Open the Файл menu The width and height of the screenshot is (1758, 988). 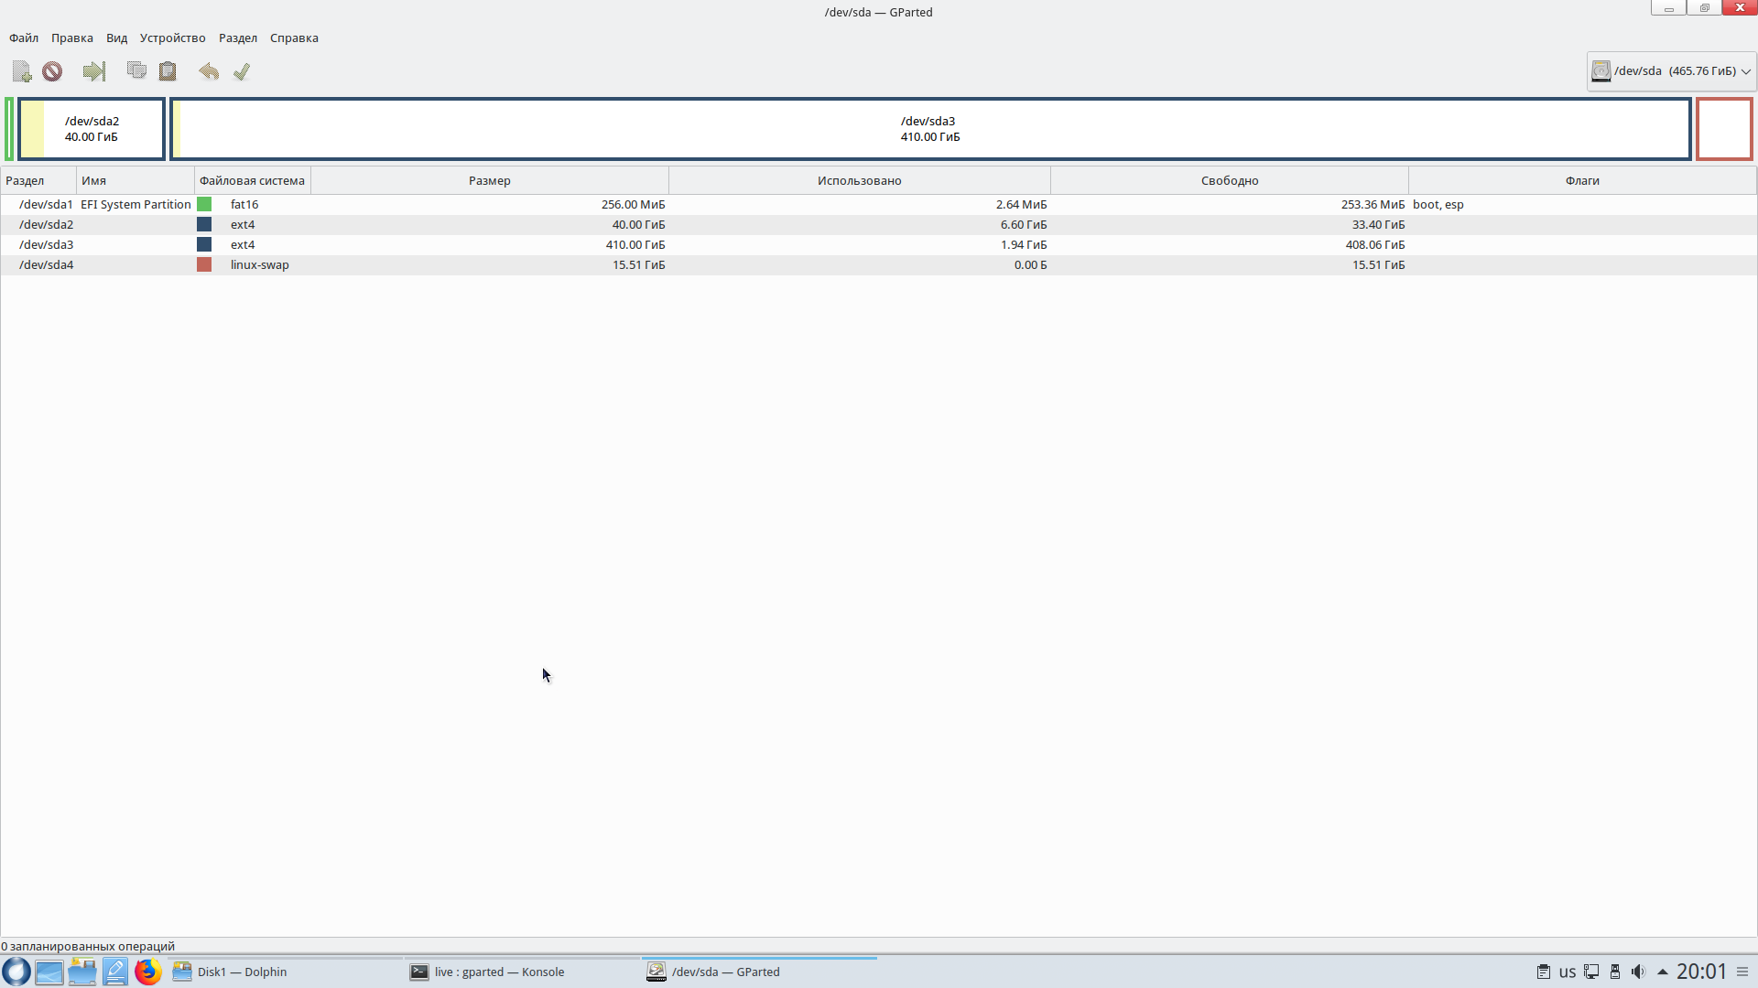[x=24, y=38]
